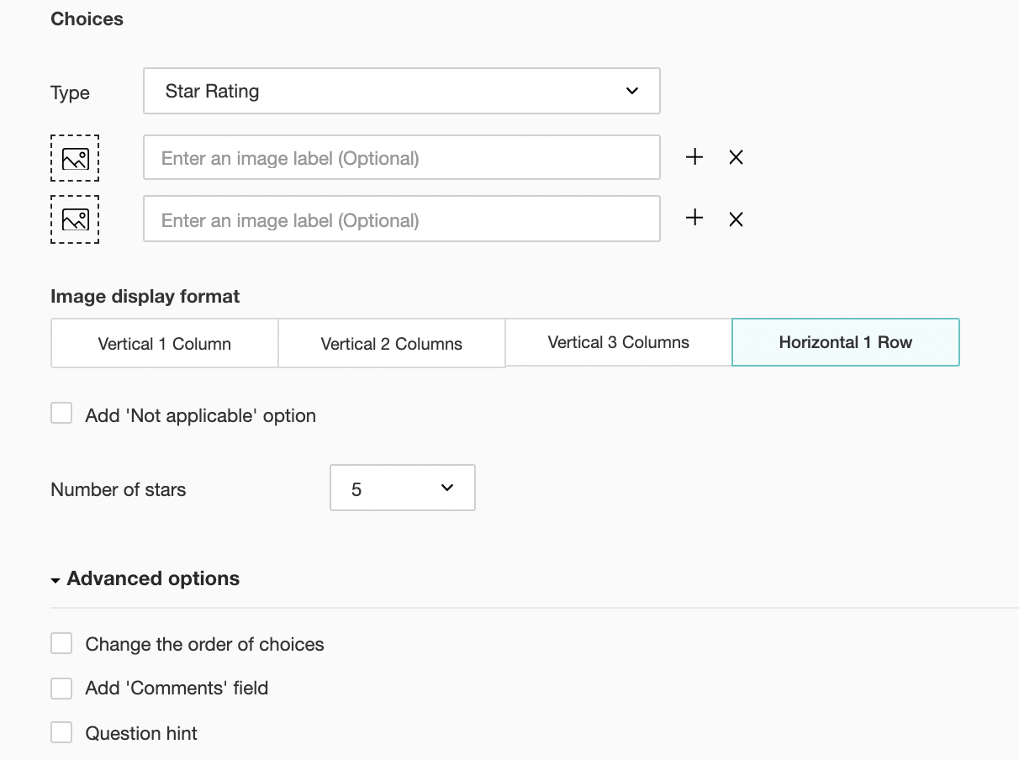Click the Advanced options heading text
This screenshot has height=760, width=1019.
(153, 578)
